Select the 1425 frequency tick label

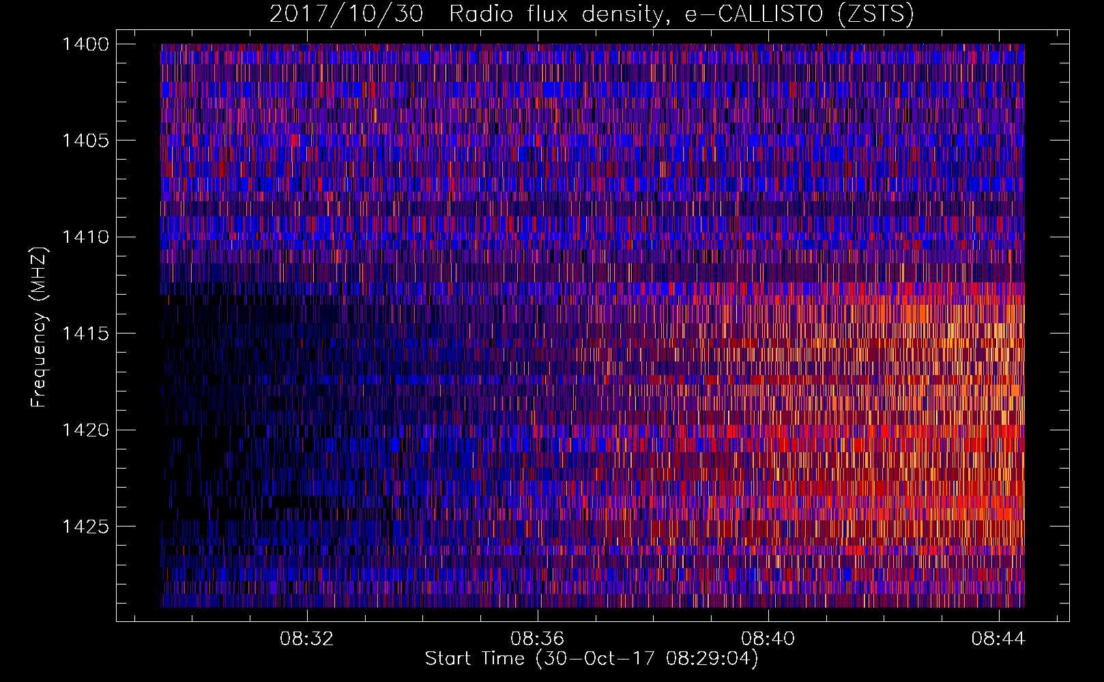(85, 527)
